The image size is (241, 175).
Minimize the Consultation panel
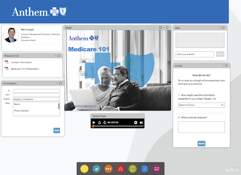click(x=57, y=83)
